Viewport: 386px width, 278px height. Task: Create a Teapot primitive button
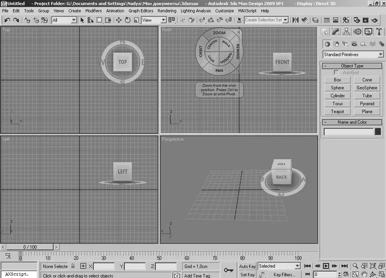[x=337, y=112]
